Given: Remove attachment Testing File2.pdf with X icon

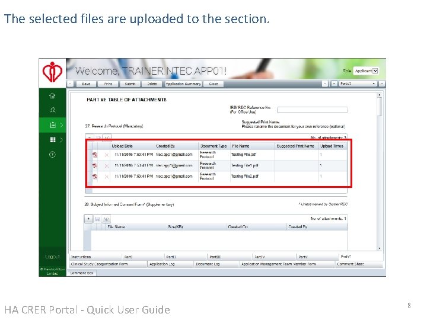Looking at the screenshot, I should (x=107, y=177).
